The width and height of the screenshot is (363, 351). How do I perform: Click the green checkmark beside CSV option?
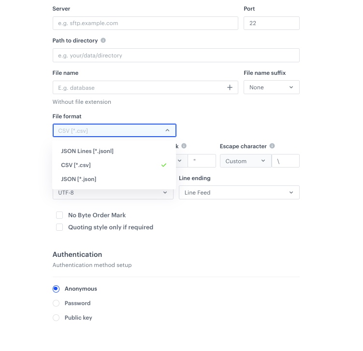164,165
